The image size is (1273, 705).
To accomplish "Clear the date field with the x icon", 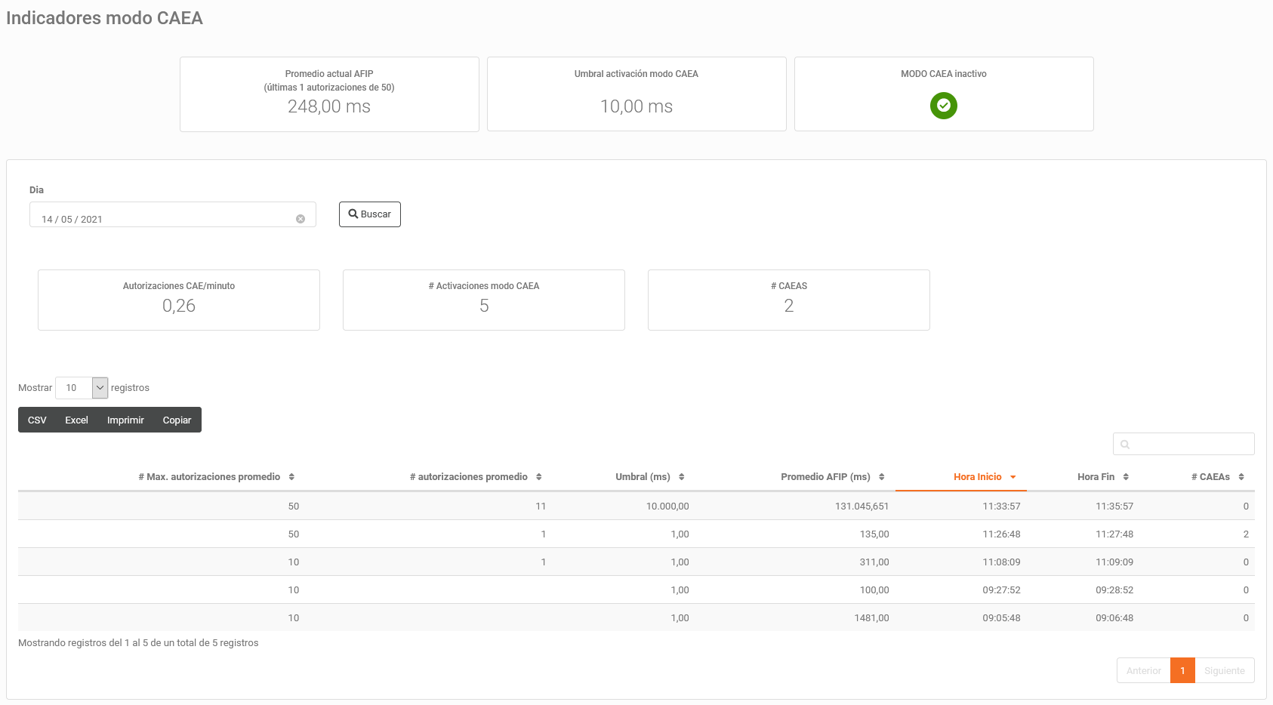I will tap(301, 219).
